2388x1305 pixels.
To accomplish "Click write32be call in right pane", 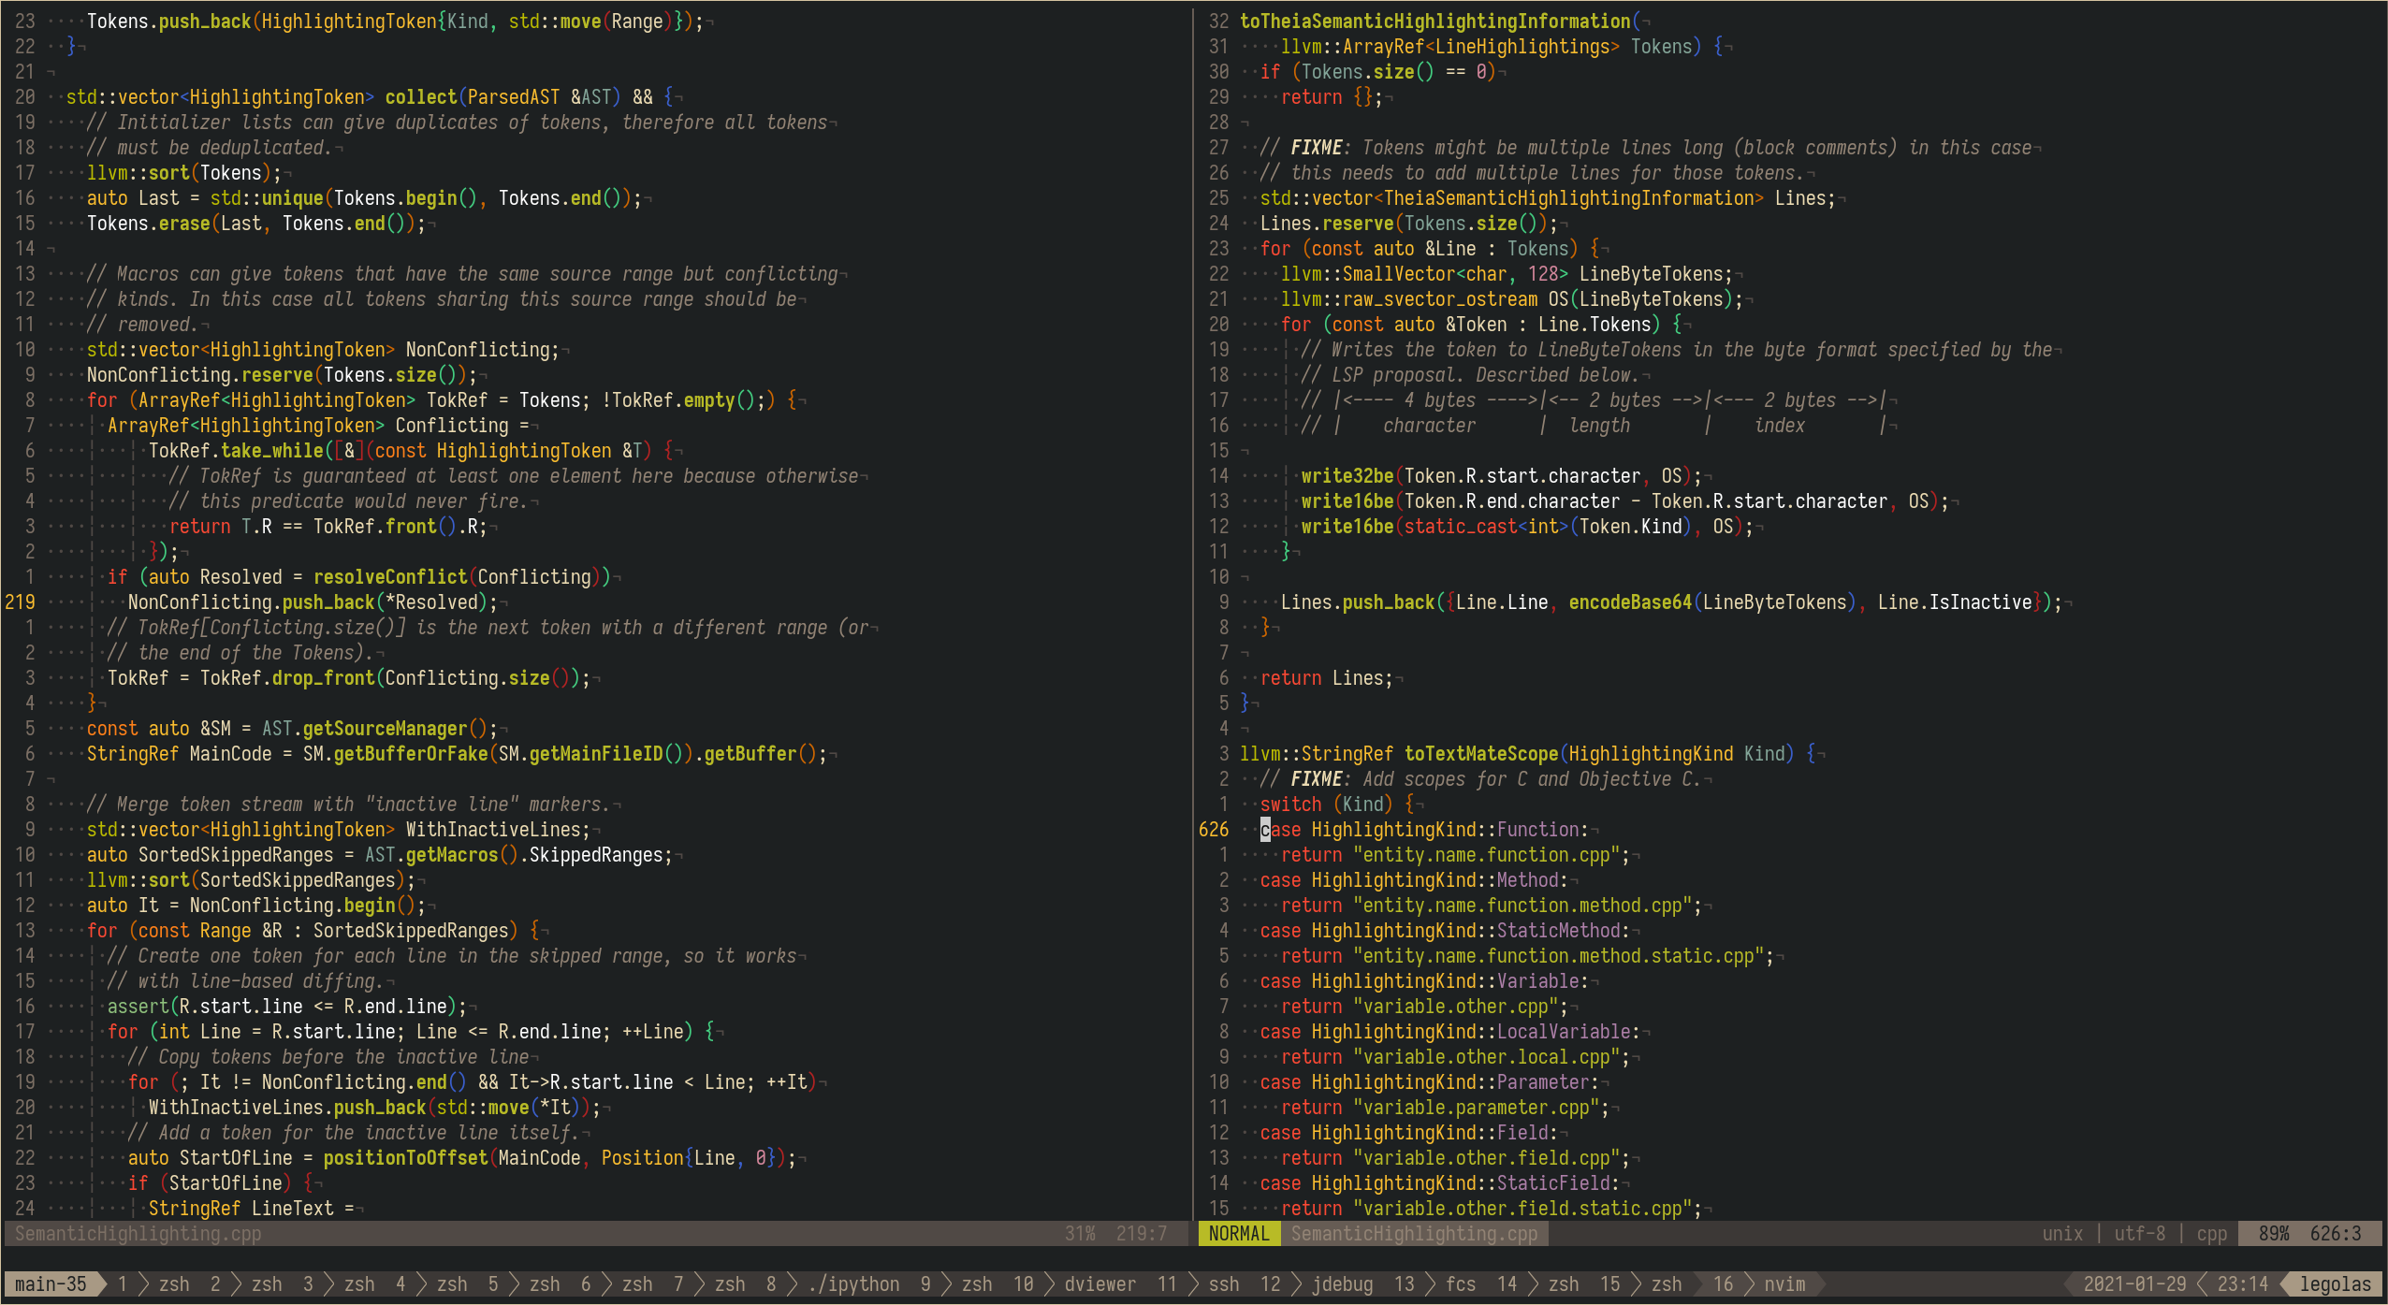I will click(x=1347, y=475).
